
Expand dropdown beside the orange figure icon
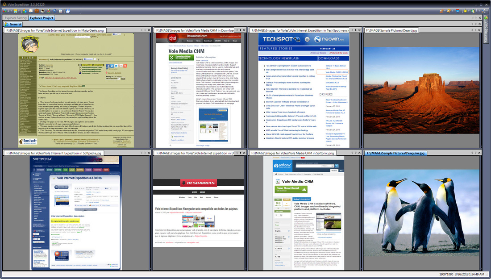tap(445, 11)
